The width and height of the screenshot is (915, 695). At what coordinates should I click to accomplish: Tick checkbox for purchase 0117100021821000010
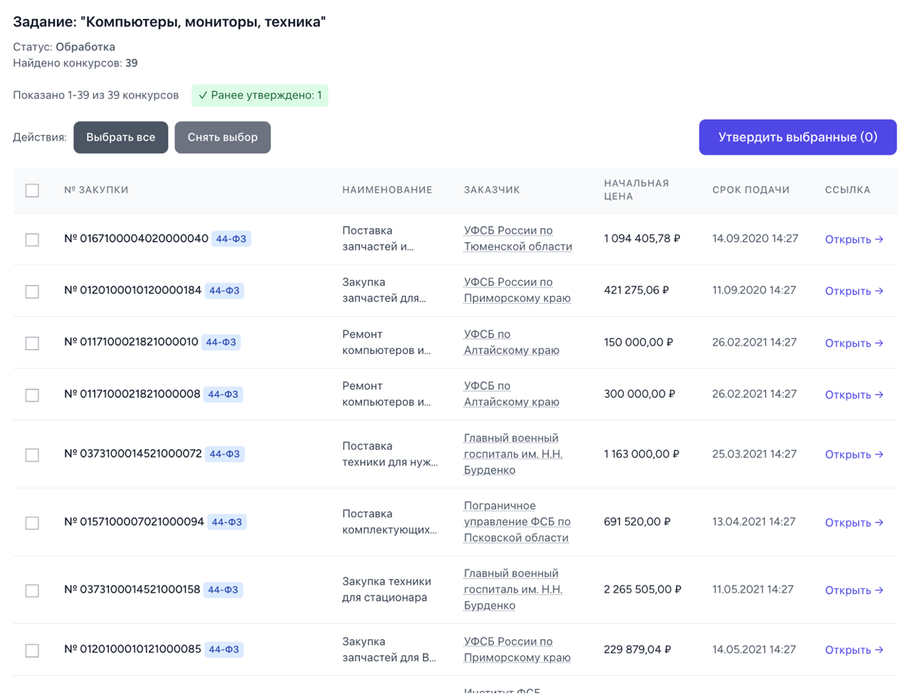tap(32, 343)
